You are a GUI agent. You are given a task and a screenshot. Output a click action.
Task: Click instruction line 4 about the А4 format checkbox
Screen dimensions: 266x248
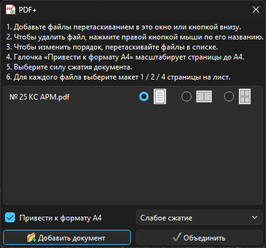click(125, 57)
